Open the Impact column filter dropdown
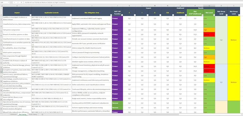243x116 pixels. tap(30, 15)
